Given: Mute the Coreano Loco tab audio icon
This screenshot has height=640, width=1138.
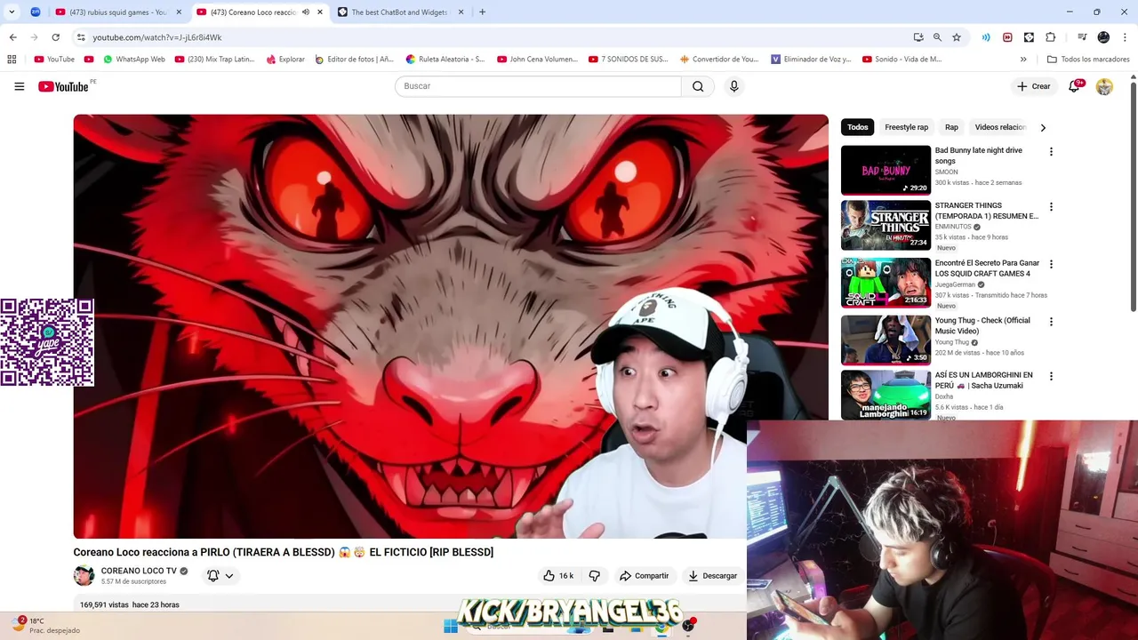Looking at the screenshot, I should click(x=306, y=12).
